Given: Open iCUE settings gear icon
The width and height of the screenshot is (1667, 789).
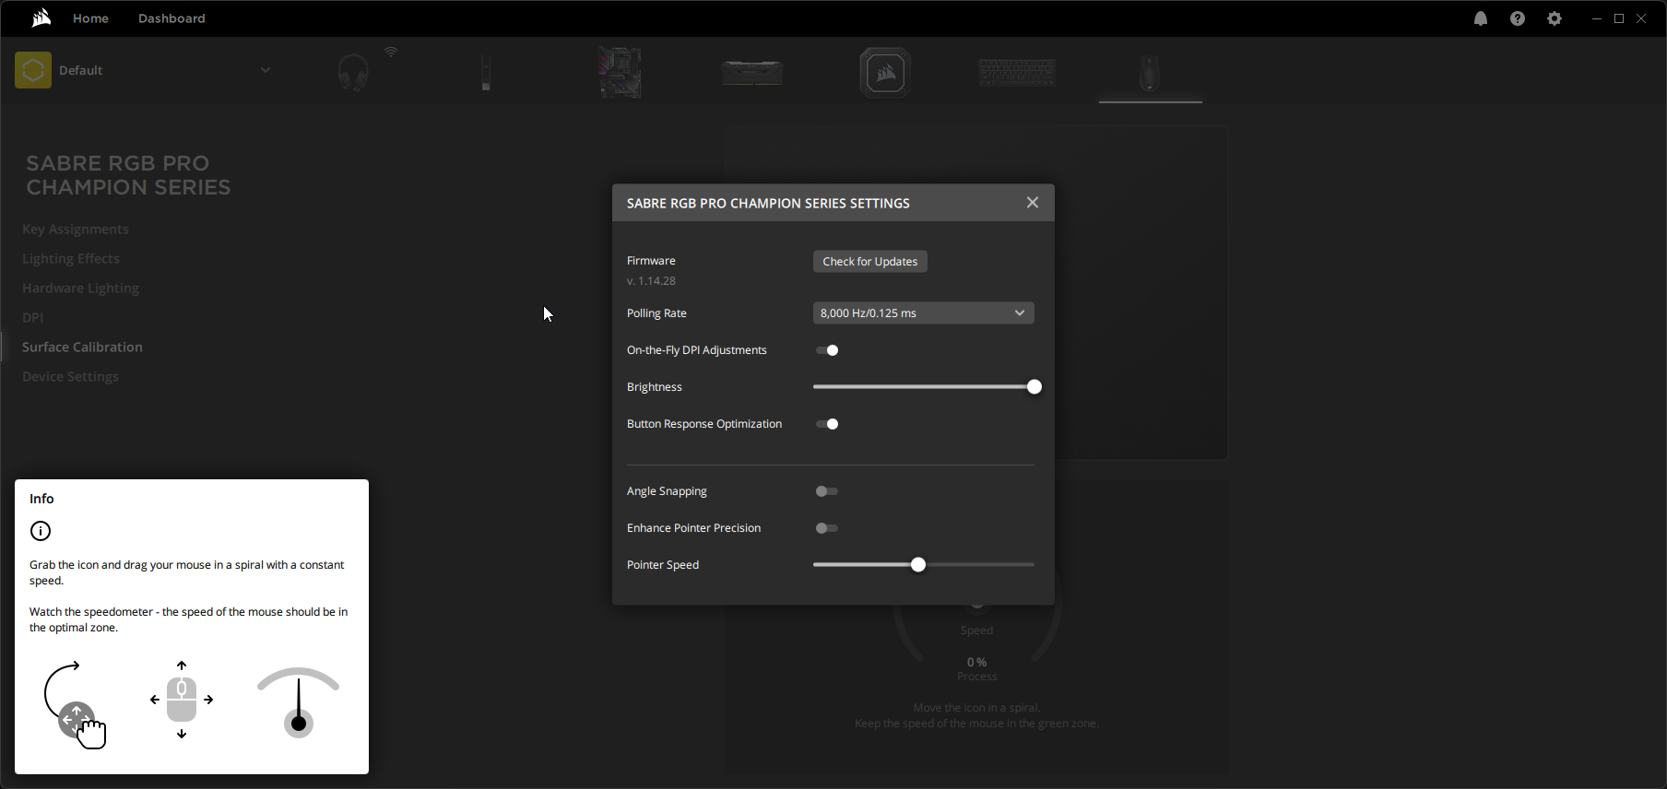Looking at the screenshot, I should tap(1555, 18).
